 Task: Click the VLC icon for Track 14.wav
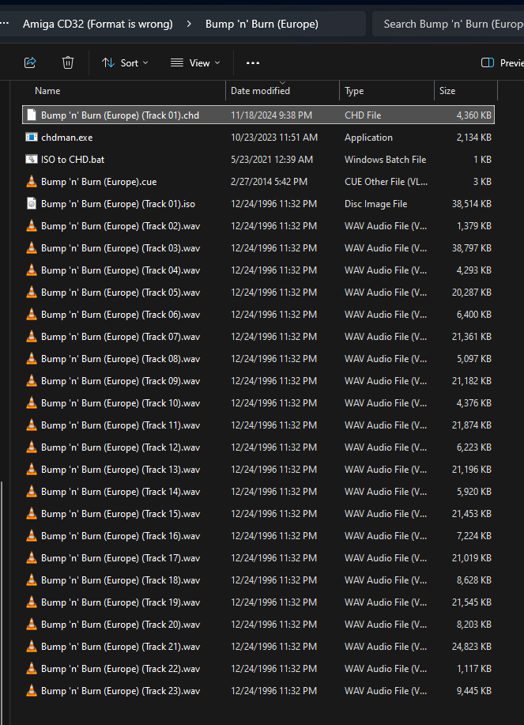coord(32,492)
